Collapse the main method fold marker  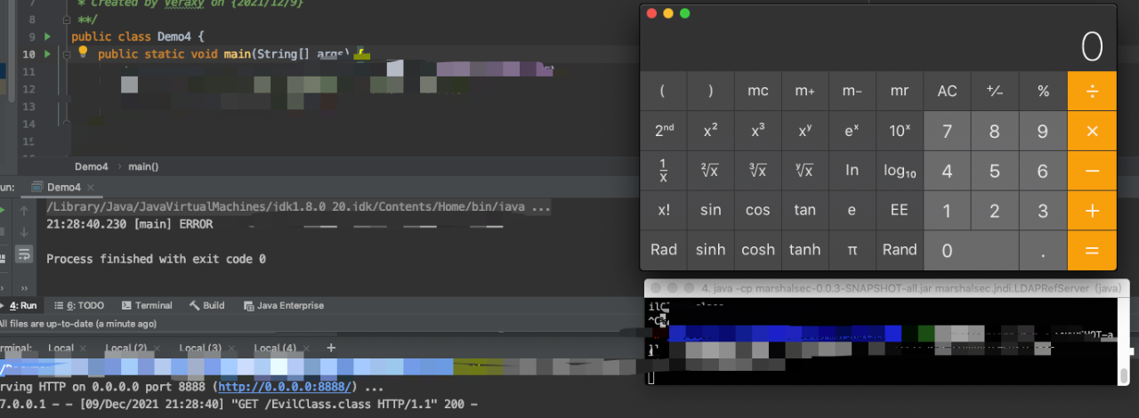click(x=65, y=54)
